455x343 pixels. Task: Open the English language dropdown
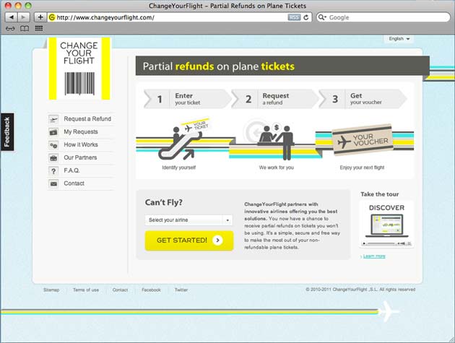point(399,38)
